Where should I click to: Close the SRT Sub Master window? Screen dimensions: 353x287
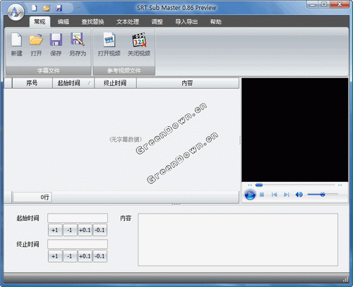pyautogui.click(x=340, y=4)
